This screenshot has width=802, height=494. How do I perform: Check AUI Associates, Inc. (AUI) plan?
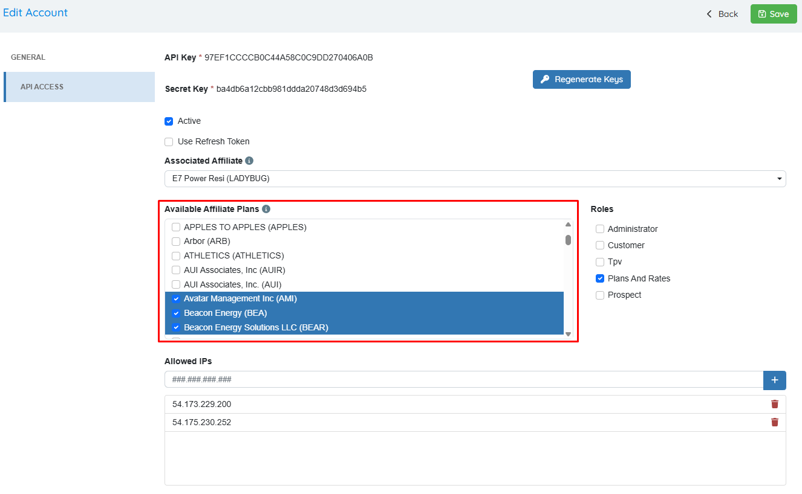(x=176, y=284)
